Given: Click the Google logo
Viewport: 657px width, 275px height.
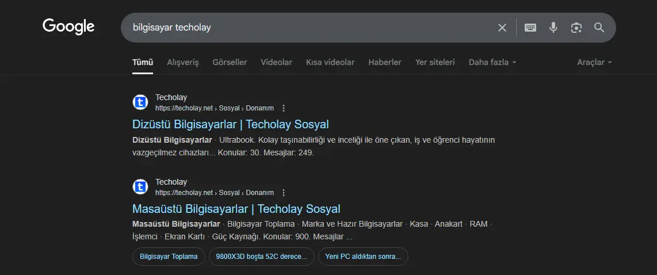Looking at the screenshot, I should click(68, 27).
